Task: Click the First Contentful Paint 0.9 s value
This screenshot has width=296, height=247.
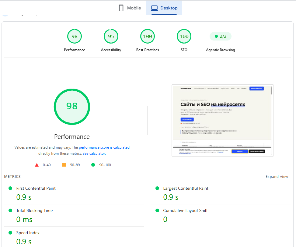Action: pyautogui.click(x=24, y=197)
